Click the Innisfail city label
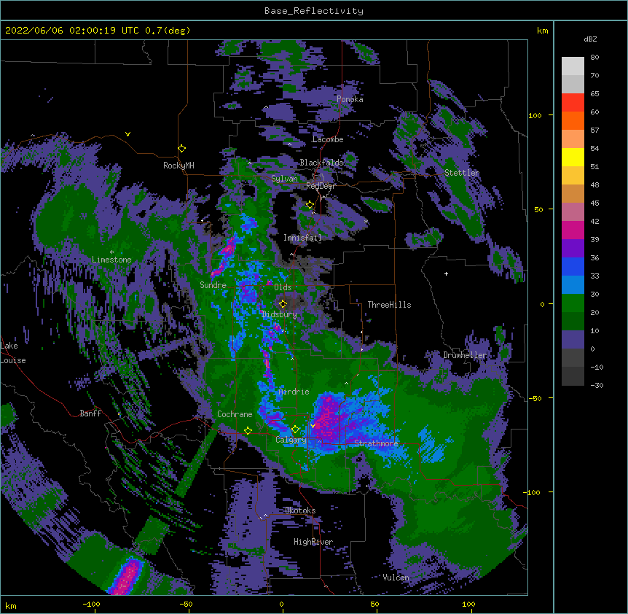Viewport: 628px width, 614px height. pyautogui.click(x=302, y=238)
